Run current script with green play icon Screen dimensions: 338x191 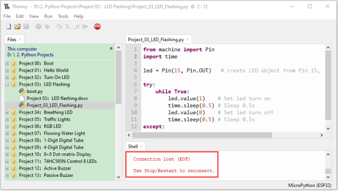click(x=39, y=27)
